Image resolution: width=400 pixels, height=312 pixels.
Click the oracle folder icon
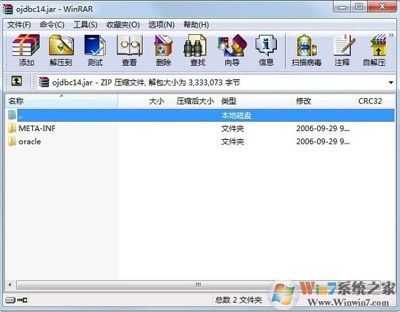[x=11, y=141]
